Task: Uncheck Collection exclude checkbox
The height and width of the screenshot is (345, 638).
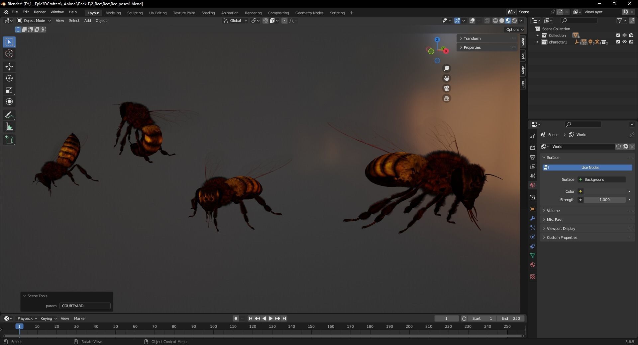Action: click(x=618, y=35)
